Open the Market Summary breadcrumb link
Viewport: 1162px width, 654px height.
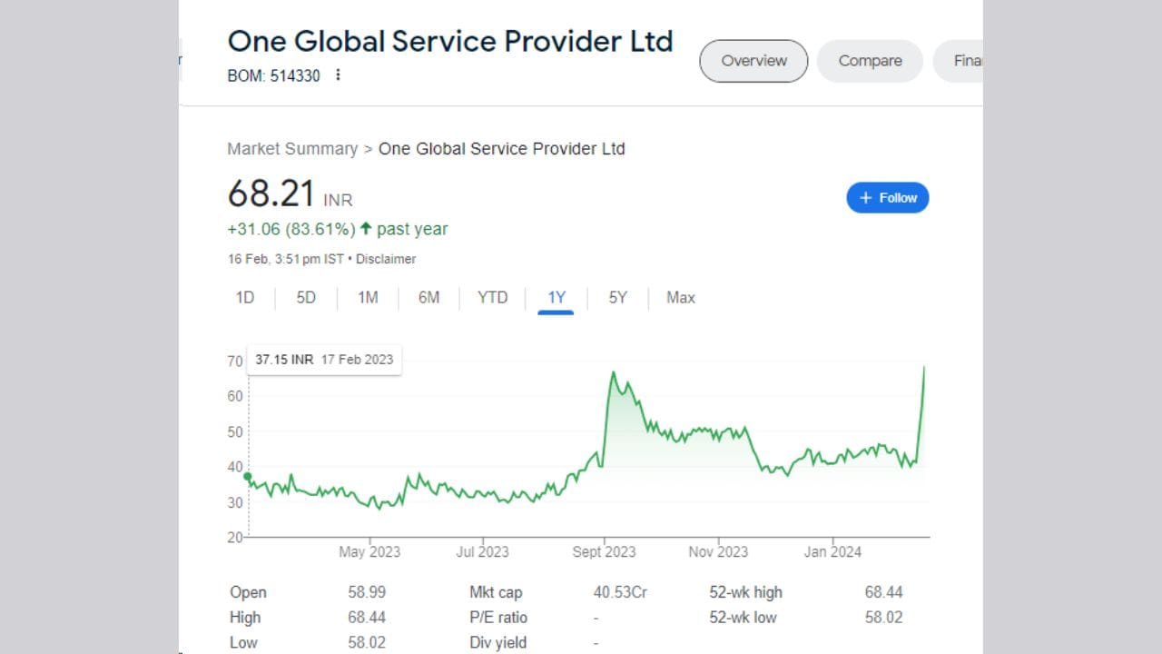pos(292,149)
